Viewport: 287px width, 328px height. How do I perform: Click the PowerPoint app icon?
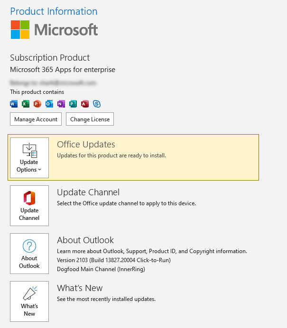37,104
